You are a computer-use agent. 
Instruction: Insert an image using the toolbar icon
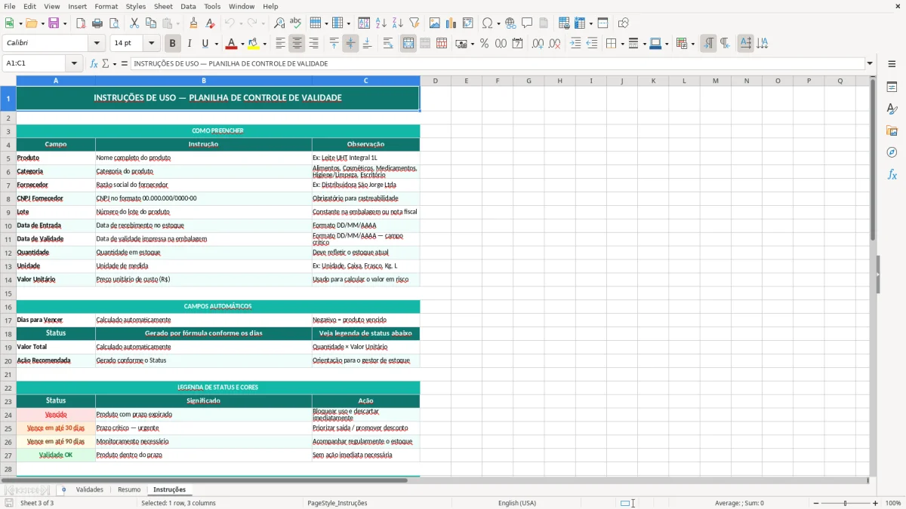tap(435, 23)
